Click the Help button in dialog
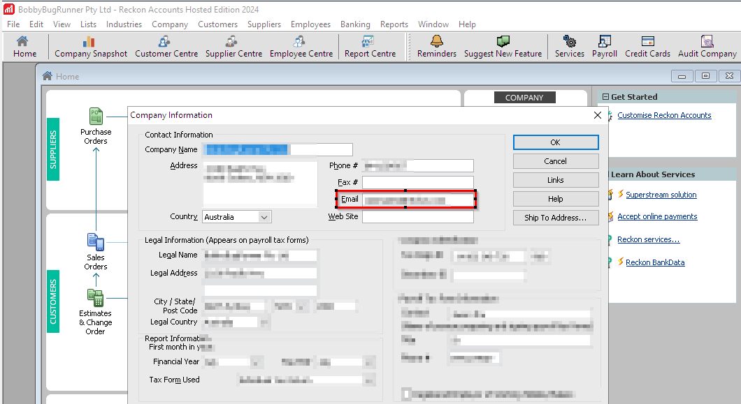741x404 pixels. coord(556,199)
